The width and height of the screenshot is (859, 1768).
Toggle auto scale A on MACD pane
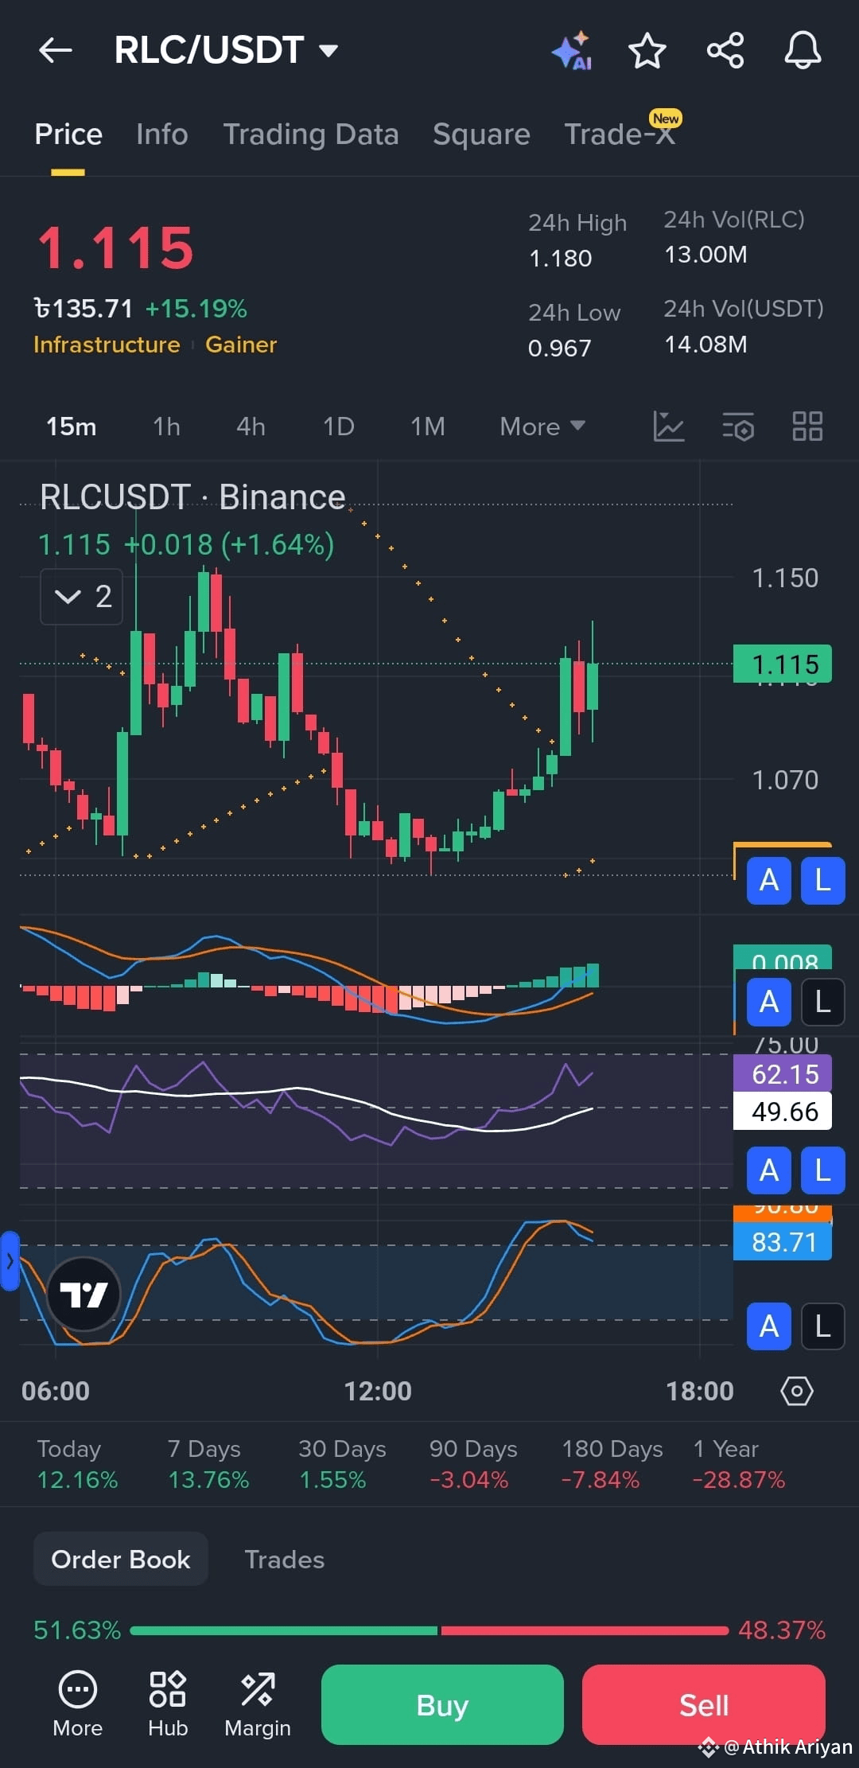(768, 1001)
